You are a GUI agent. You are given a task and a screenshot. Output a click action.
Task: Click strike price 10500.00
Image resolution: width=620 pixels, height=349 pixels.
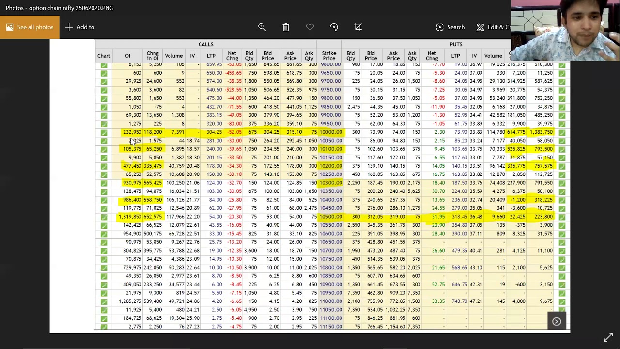330,217
